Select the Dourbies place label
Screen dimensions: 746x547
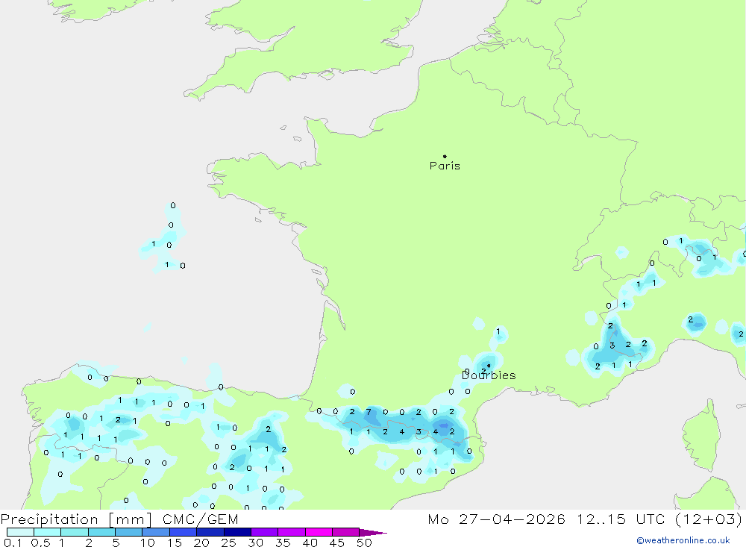tap(489, 375)
